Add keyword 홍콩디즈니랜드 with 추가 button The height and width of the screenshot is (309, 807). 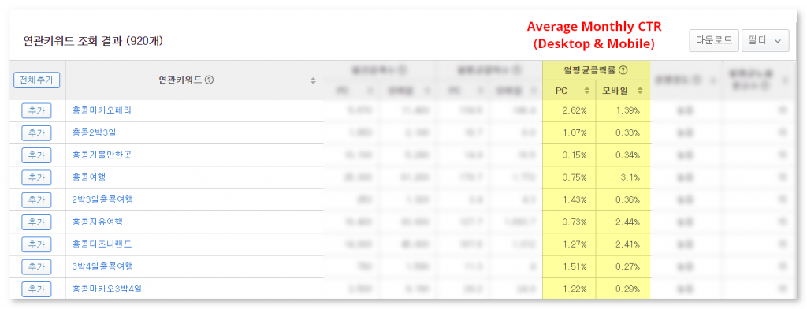tap(36, 244)
